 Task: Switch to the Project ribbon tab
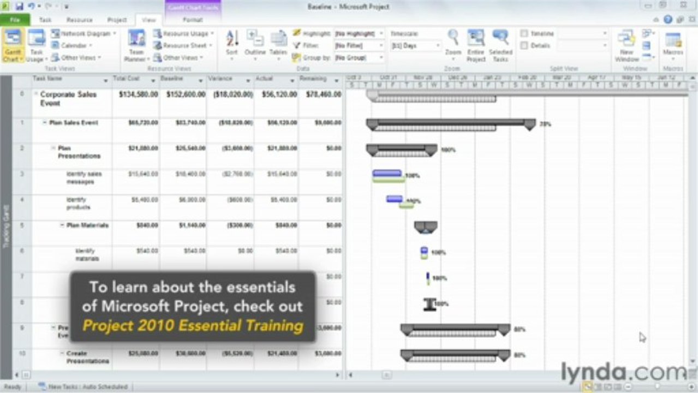click(117, 20)
